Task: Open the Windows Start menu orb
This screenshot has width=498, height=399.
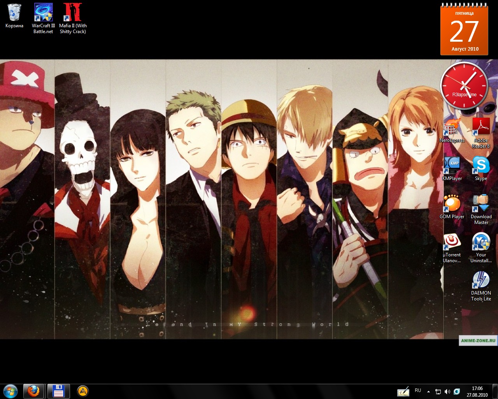Action: [11, 391]
